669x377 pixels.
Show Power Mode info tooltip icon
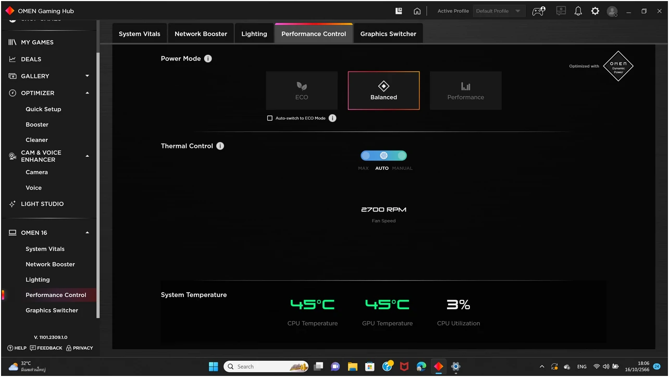[208, 58]
